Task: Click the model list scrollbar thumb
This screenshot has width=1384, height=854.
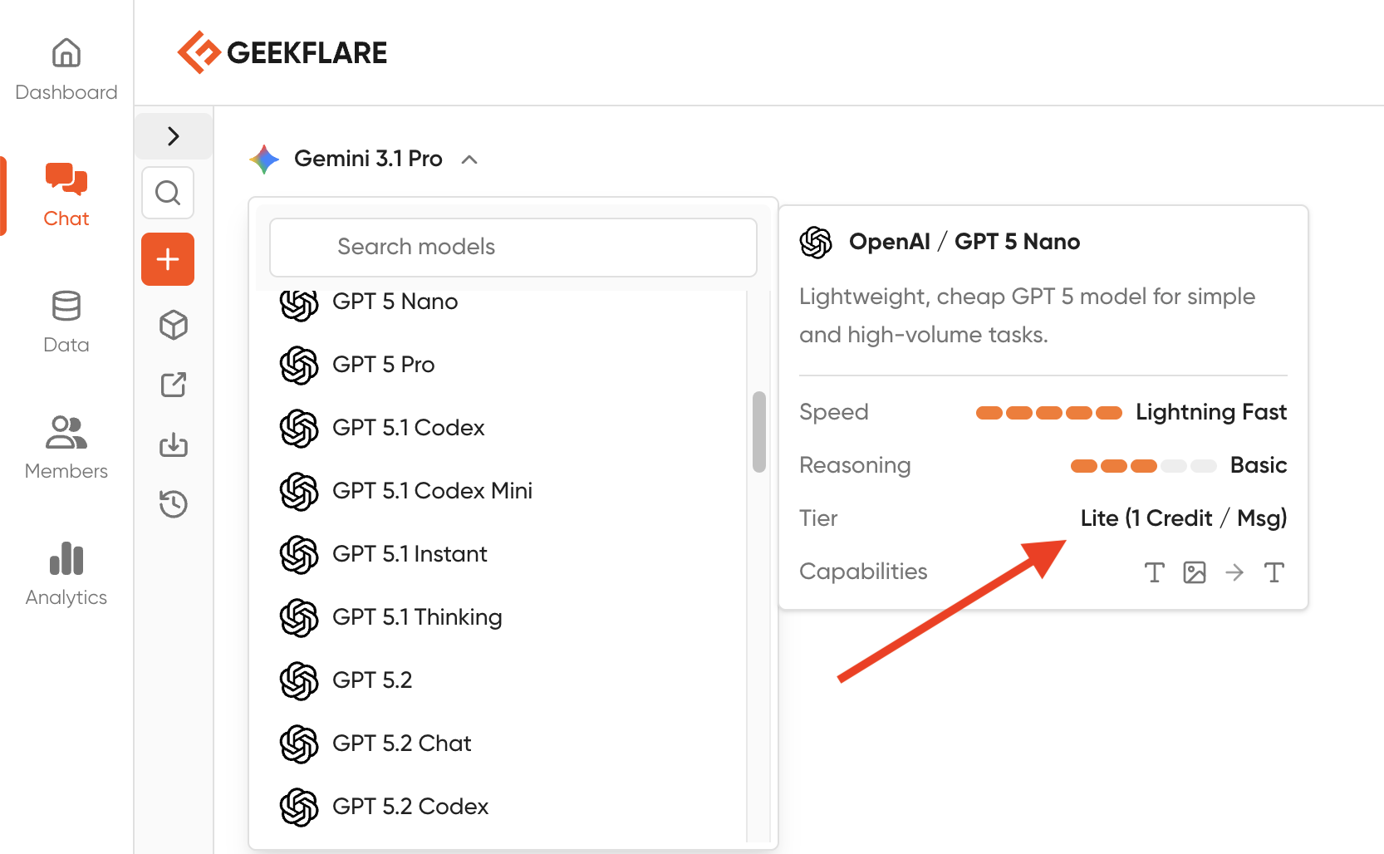Action: 758,432
